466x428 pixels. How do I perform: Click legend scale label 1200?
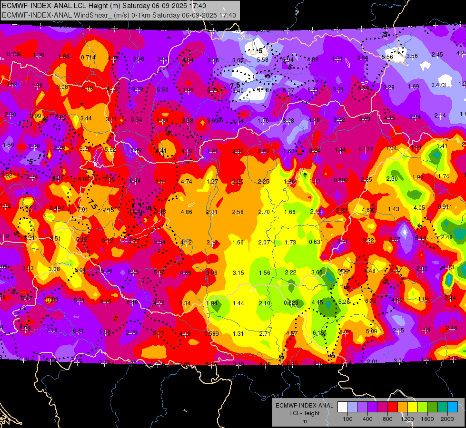[407, 419]
